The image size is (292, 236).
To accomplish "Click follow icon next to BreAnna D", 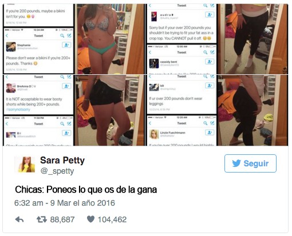I will pyautogui.click(x=66, y=86).
